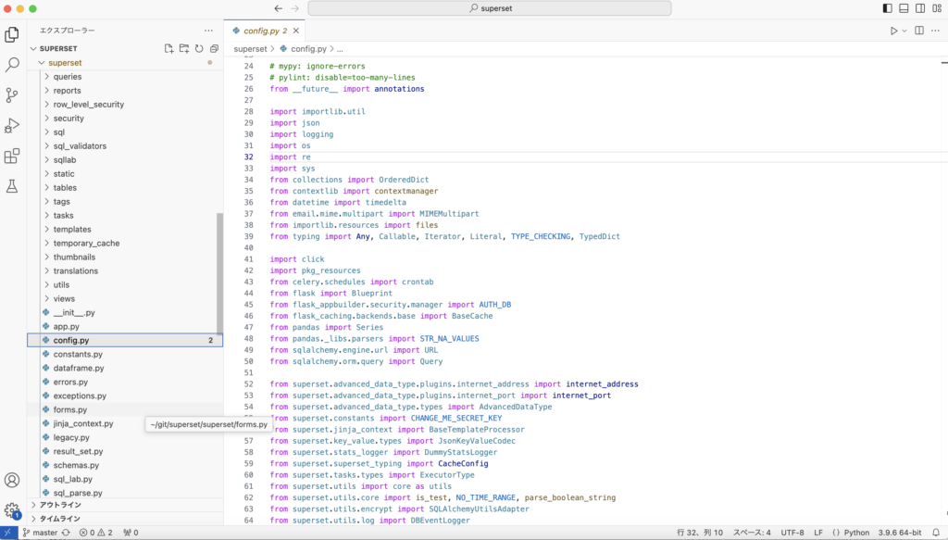Open the Extensions view
948x540 pixels.
pyautogui.click(x=12, y=156)
